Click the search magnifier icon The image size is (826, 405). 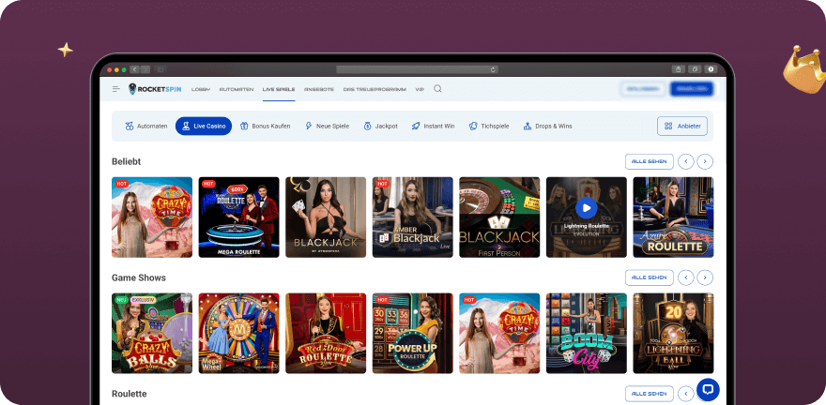click(x=437, y=89)
